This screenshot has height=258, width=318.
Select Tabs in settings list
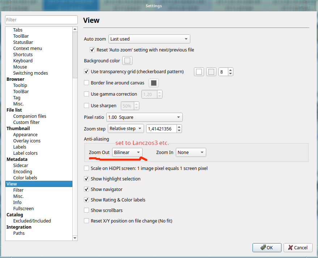pos(18,30)
